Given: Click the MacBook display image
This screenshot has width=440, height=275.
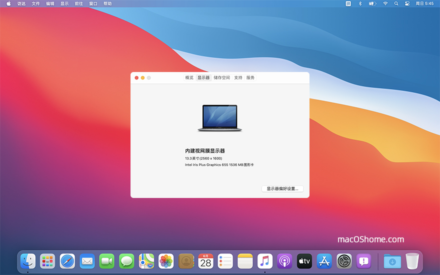Looking at the screenshot, I should (x=219, y=118).
